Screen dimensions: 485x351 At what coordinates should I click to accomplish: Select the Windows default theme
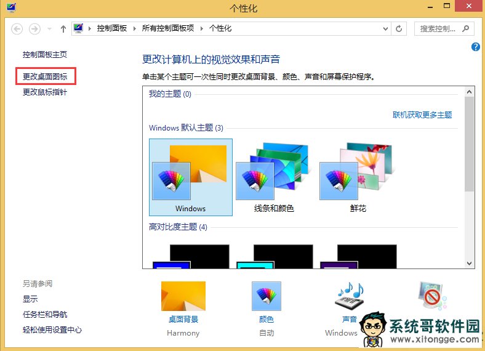(x=191, y=177)
